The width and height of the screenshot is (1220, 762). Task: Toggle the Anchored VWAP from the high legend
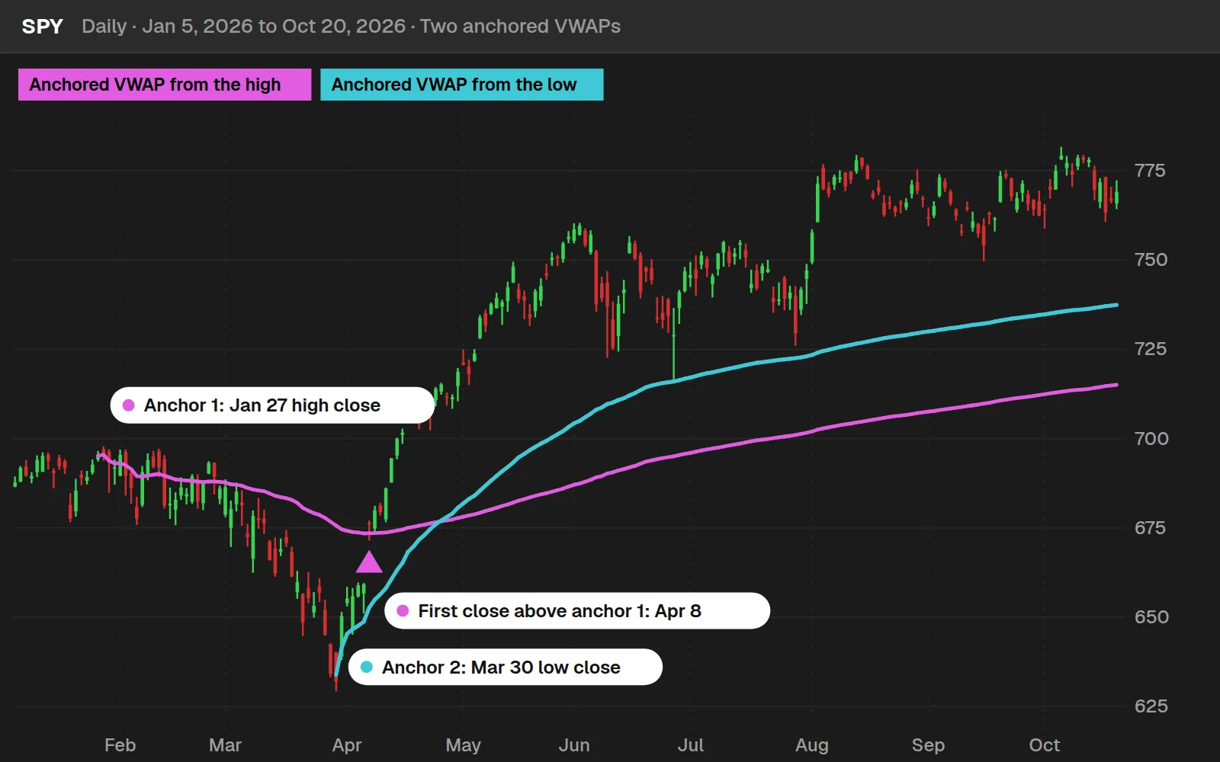(x=165, y=85)
